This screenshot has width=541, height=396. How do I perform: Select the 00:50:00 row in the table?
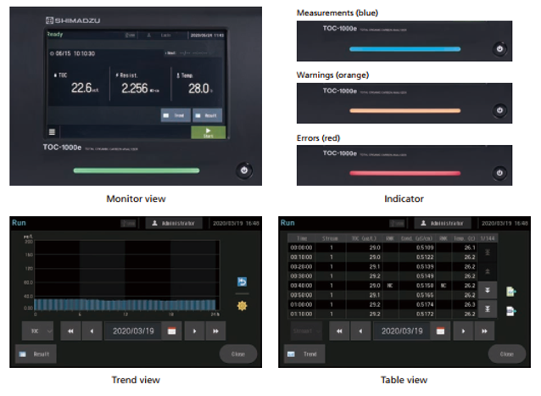382,295
